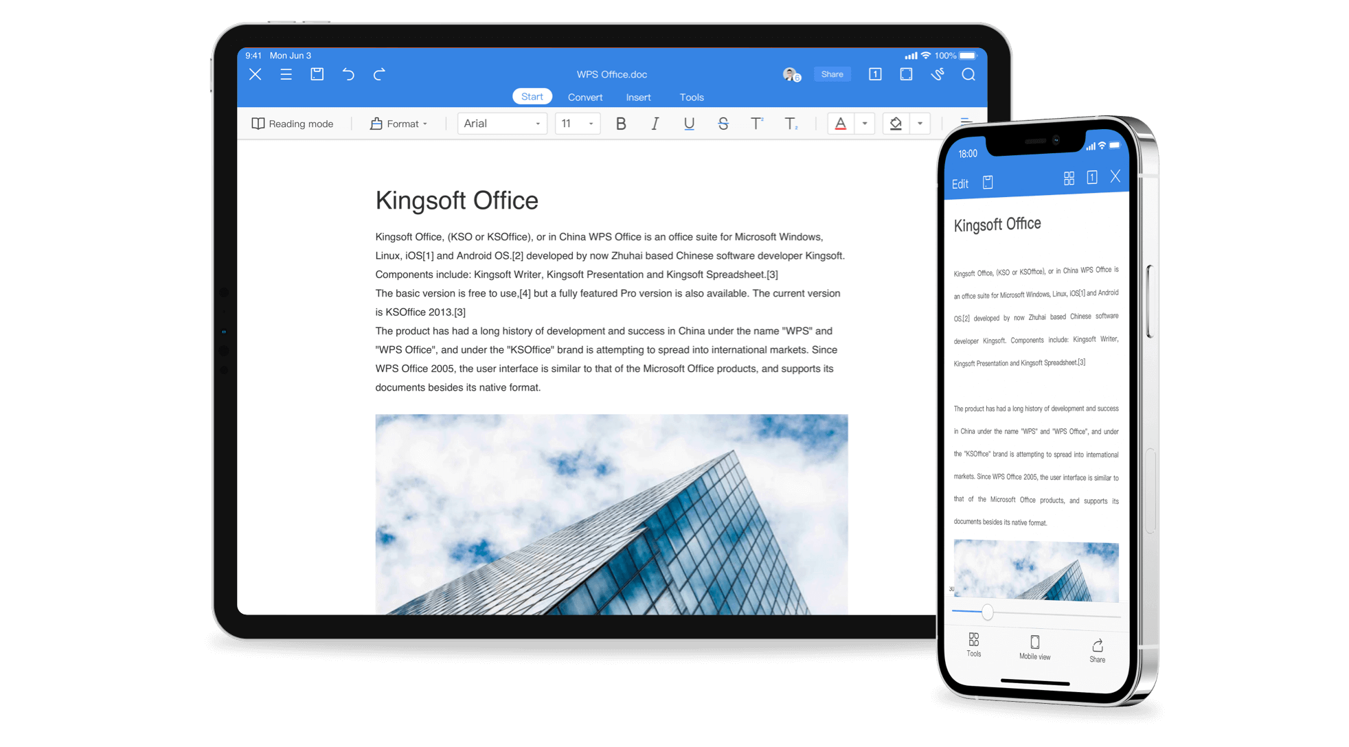Select the Convert tab in ribbon

click(x=585, y=97)
